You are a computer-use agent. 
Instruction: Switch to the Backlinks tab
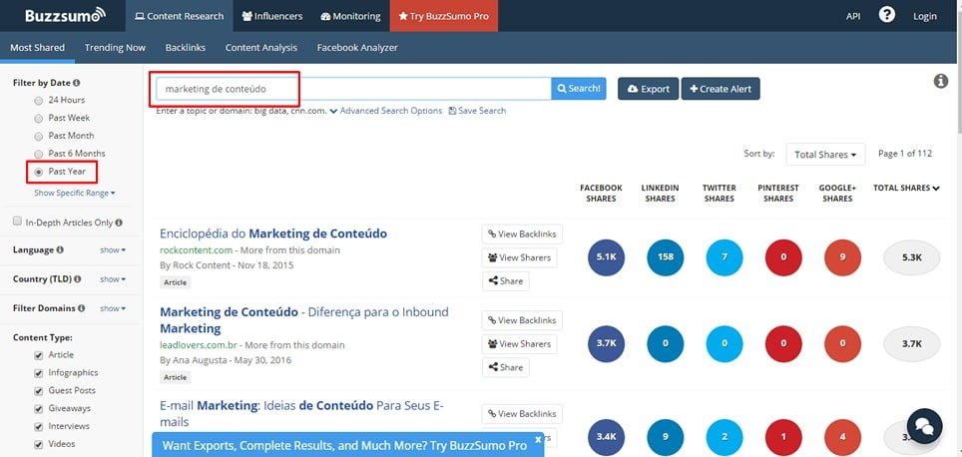coord(186,48)
